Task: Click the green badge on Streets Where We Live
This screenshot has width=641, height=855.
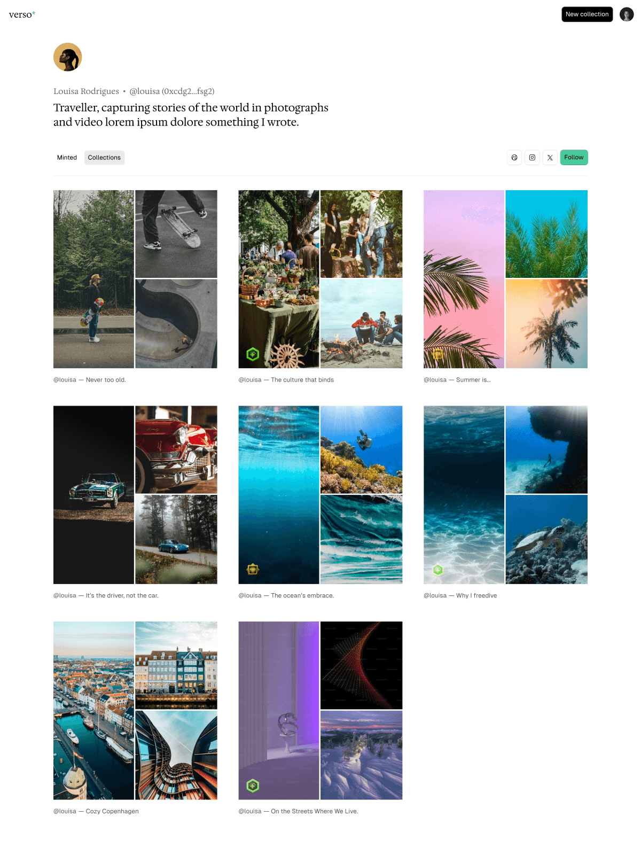Action: pos(253,786)
